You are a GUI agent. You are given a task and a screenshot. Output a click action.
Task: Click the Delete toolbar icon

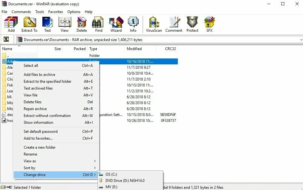[82, 24]
